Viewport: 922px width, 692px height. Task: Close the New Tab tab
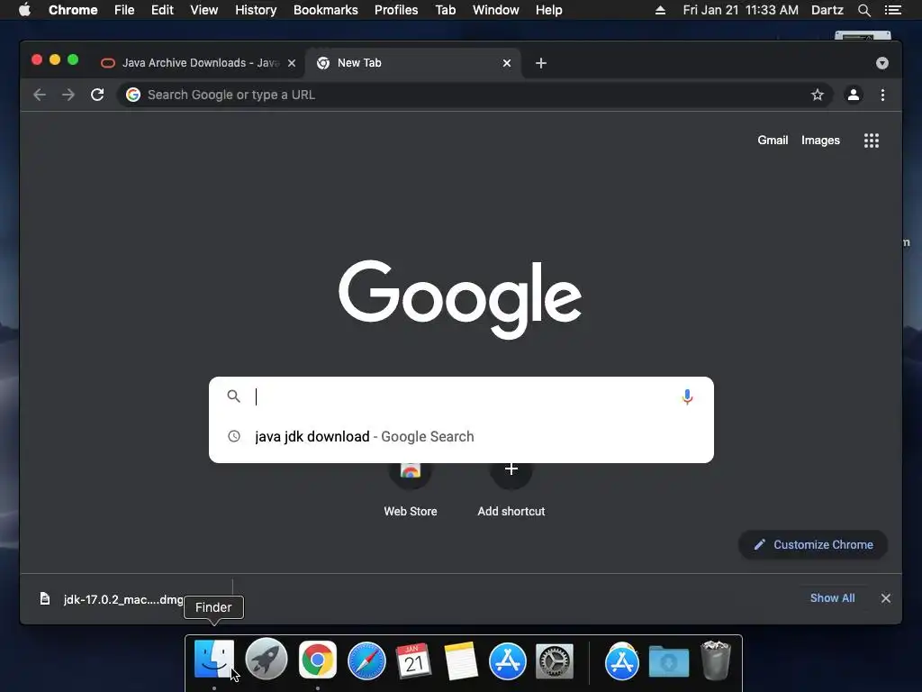507,63
